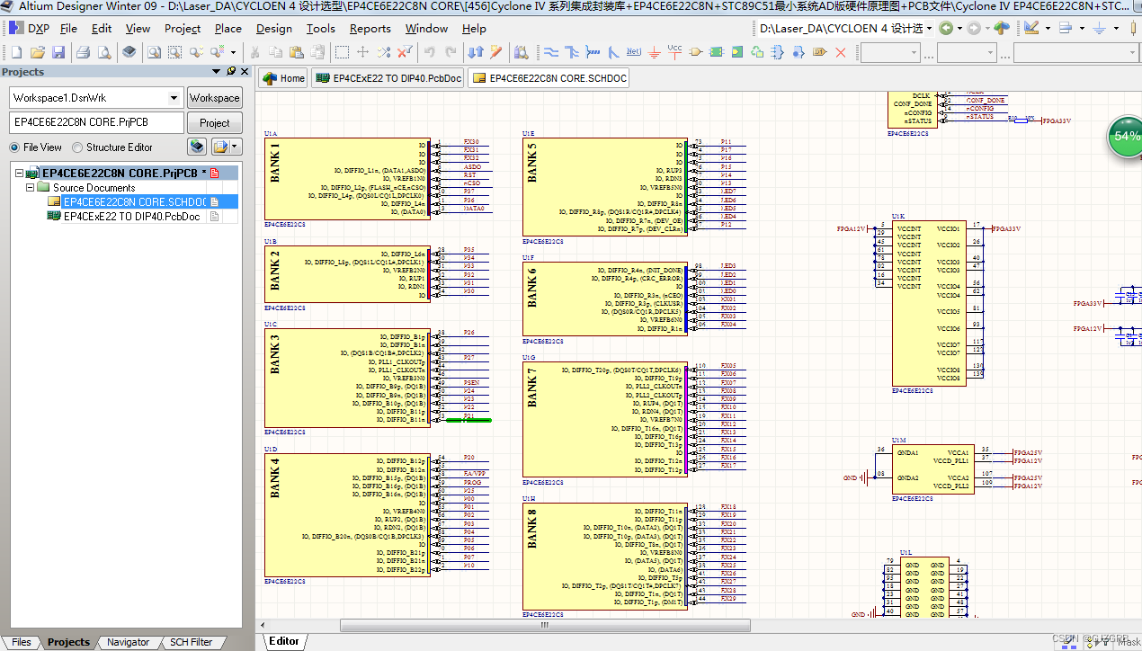Image resolution: width=1142 pixels, height=651 pixels.
Task: Click the Cut scissors icon
Action: click(x=255, y=52)
